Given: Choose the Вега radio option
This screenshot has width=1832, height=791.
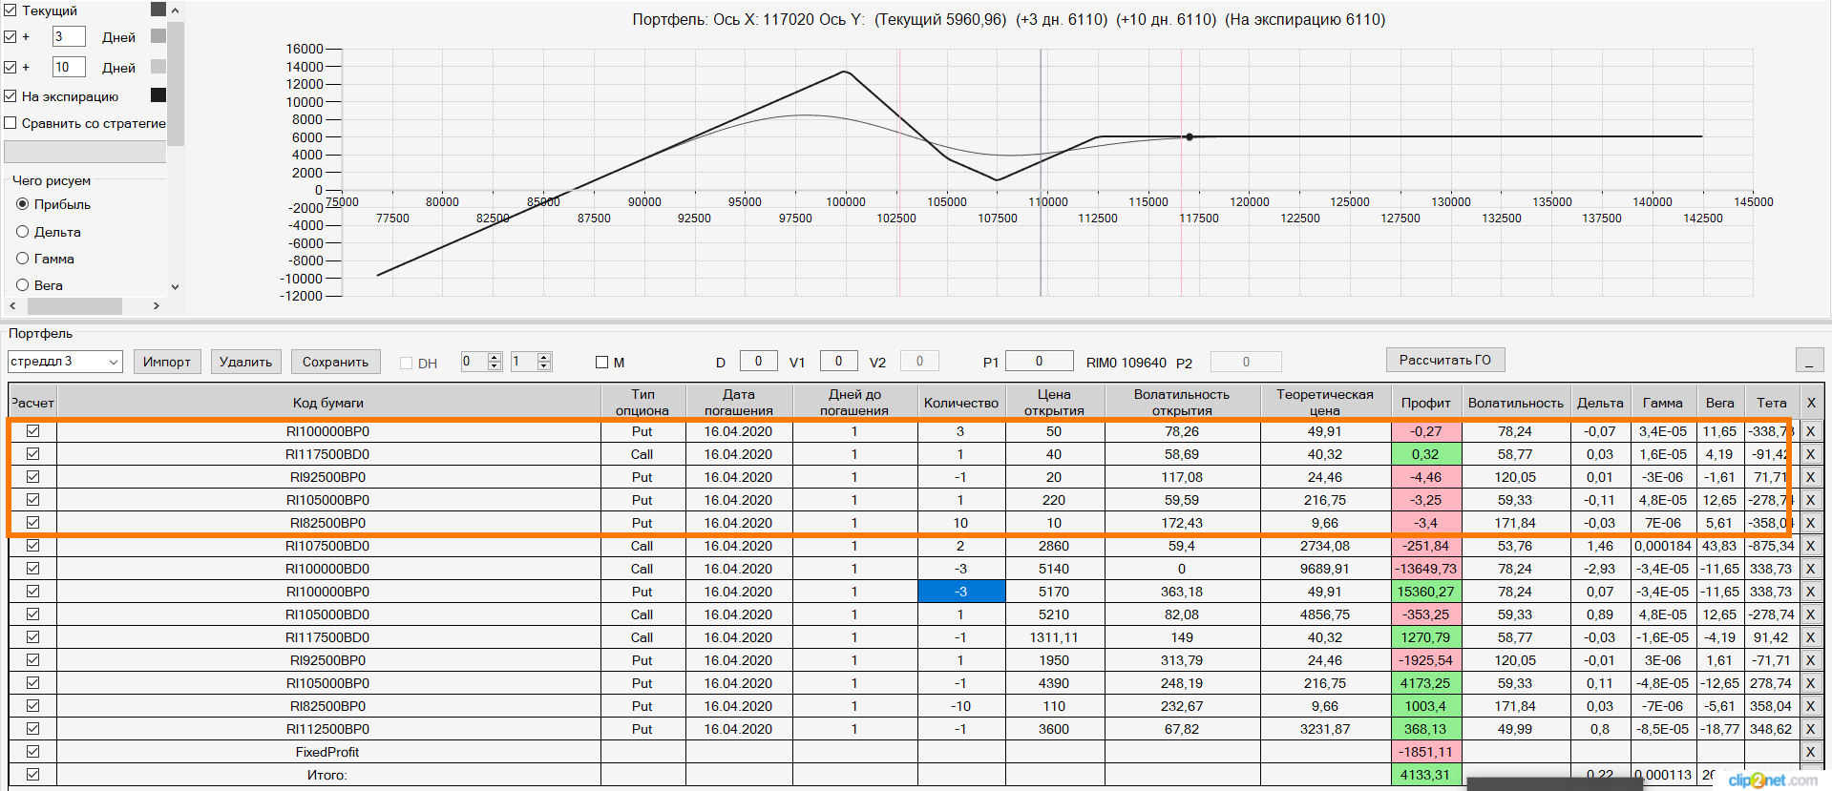Looking at the screenshot, I should click(x=23, y=285).
